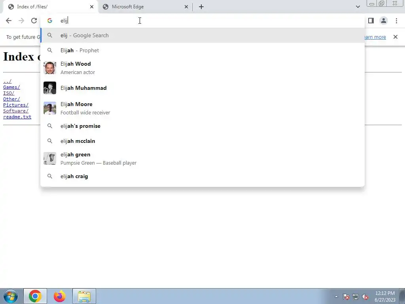
Task: Select the elijah green suggestion
Action: tap(202, 158)
